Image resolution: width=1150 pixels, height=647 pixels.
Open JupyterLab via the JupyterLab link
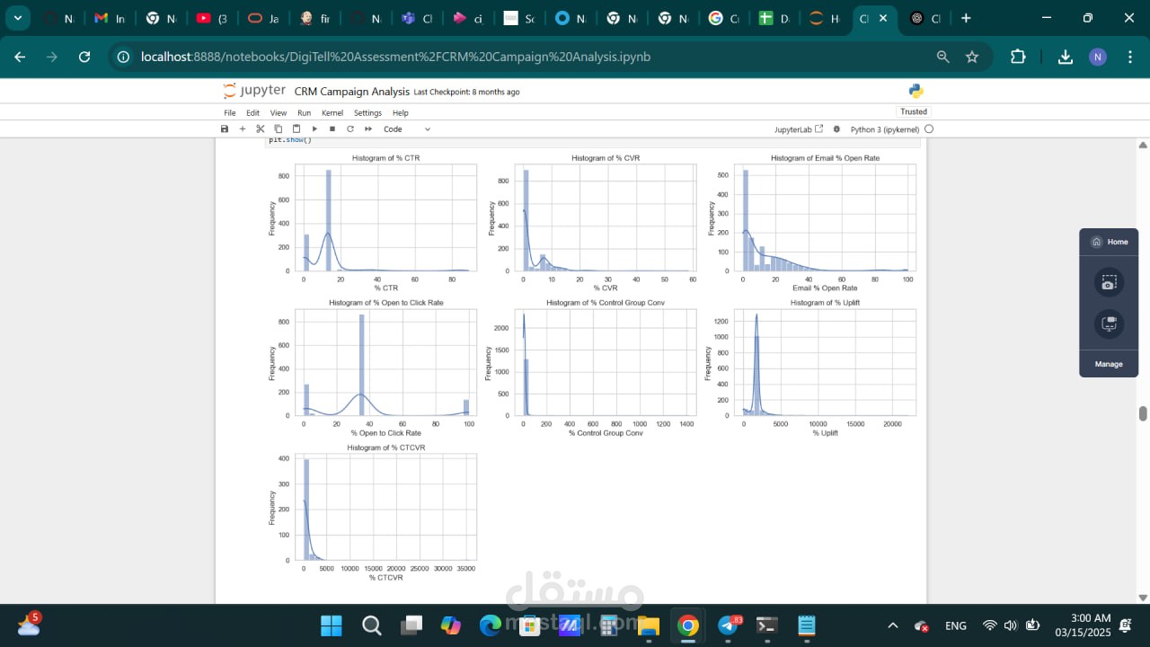(x=794, y=129)
